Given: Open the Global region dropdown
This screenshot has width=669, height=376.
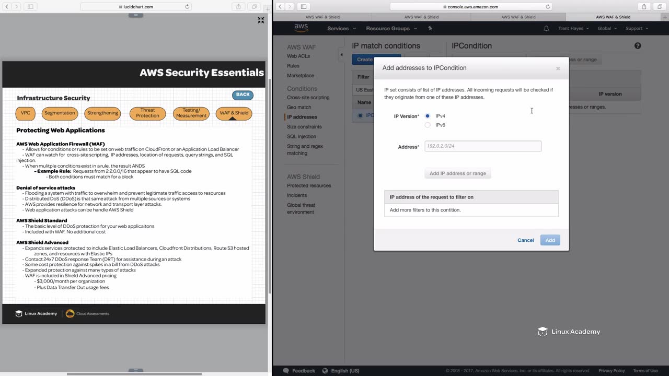Looking at the screenshot, I should (x=607, y=28).
